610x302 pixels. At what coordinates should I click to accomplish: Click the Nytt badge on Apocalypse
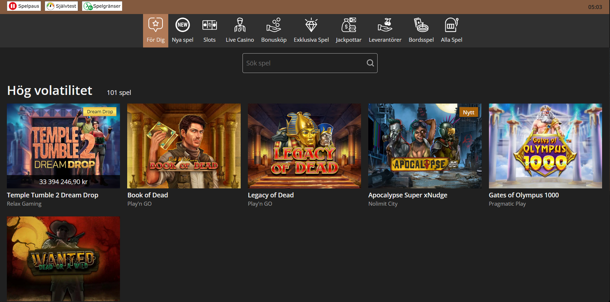[x=469, y=112]
